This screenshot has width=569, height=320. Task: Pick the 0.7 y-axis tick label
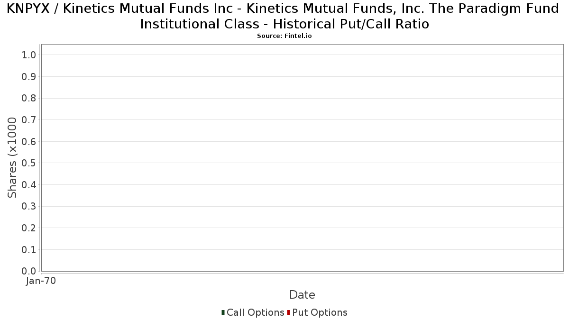[29, 120]
